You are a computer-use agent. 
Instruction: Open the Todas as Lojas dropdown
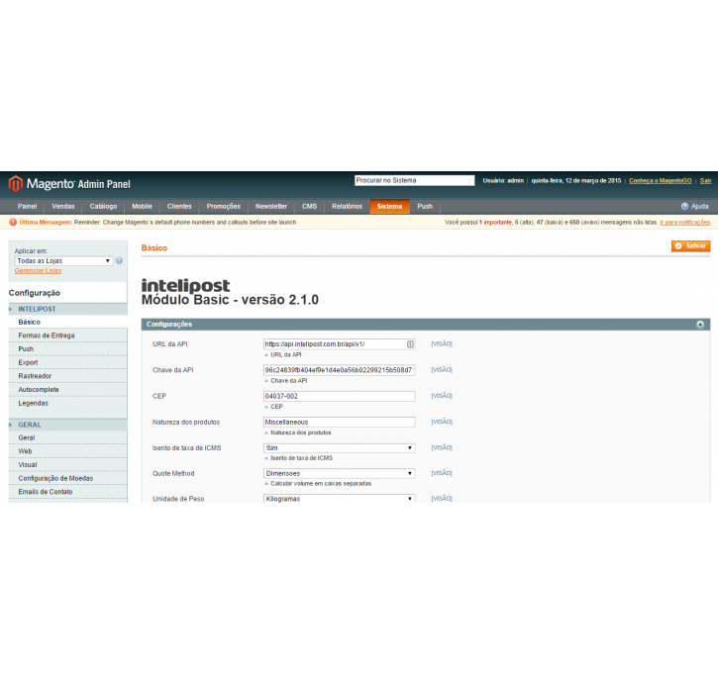63,260
